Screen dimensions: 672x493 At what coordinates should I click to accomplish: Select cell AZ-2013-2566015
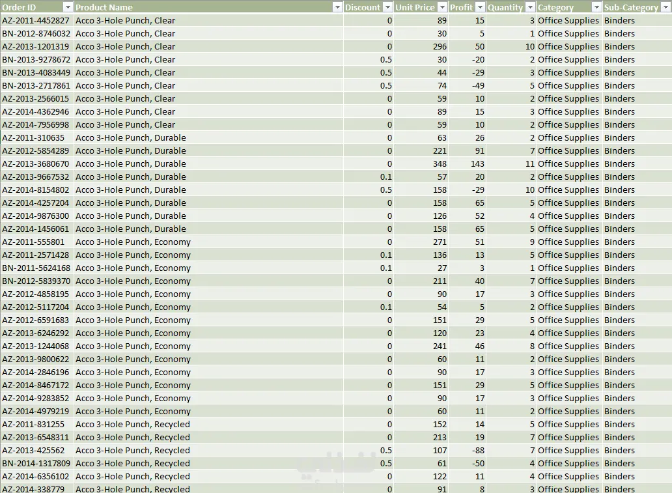point(36,98)
